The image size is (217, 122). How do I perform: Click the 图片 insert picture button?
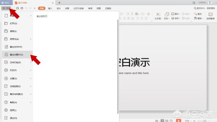click(x=176, y=14)
